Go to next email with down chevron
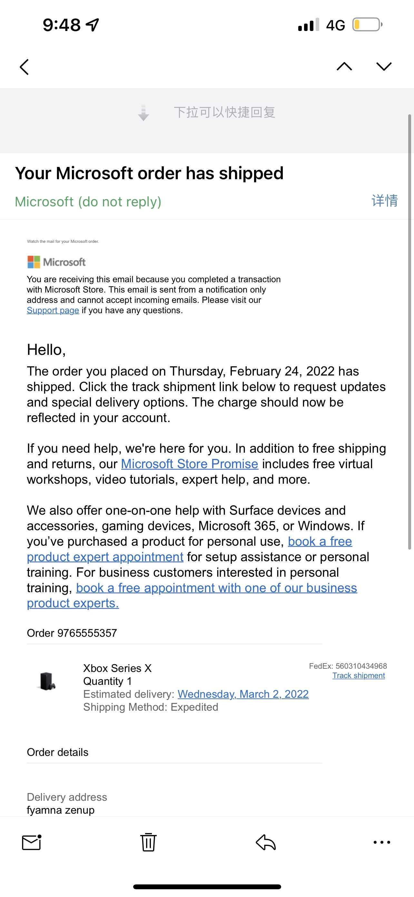The width and height of the screenshot is (414, 897). (384, 66)
